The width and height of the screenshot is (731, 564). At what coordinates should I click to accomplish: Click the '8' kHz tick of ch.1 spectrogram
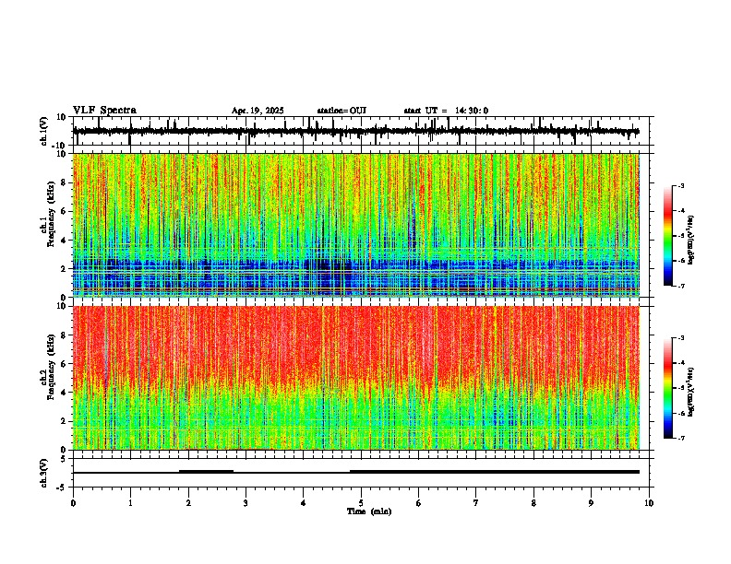(66, 182)
